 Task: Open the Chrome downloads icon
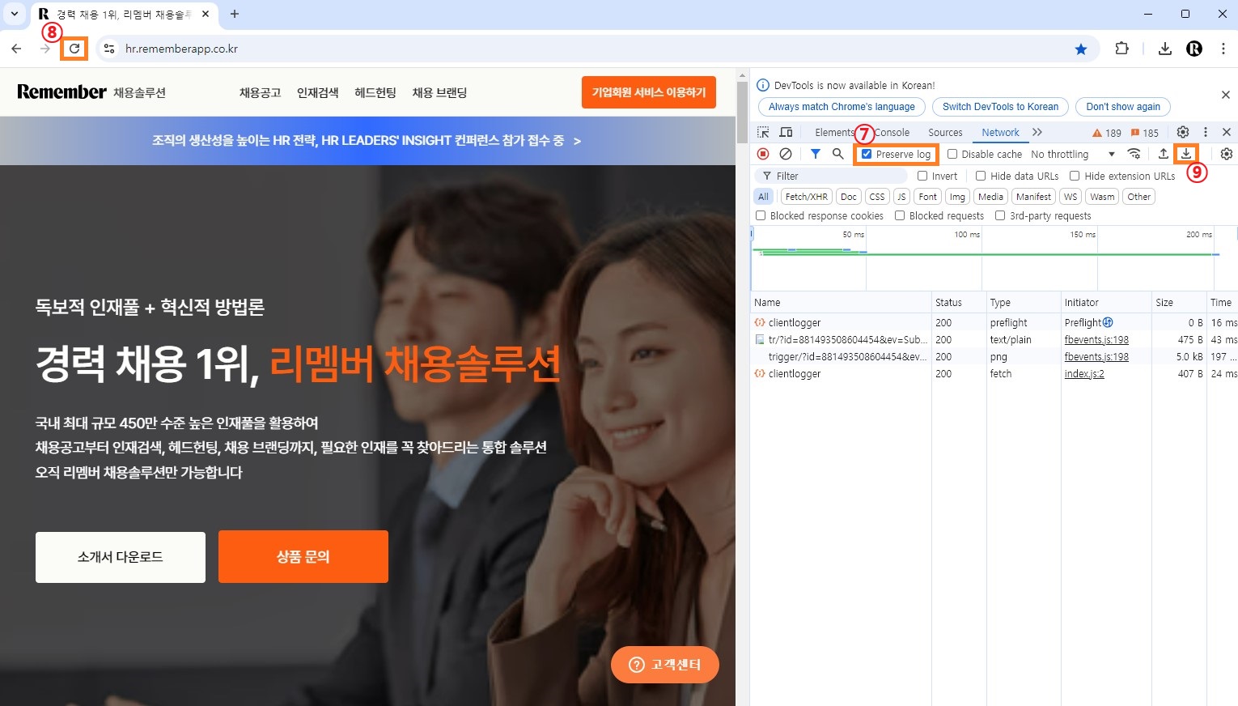coord(1165,49)
